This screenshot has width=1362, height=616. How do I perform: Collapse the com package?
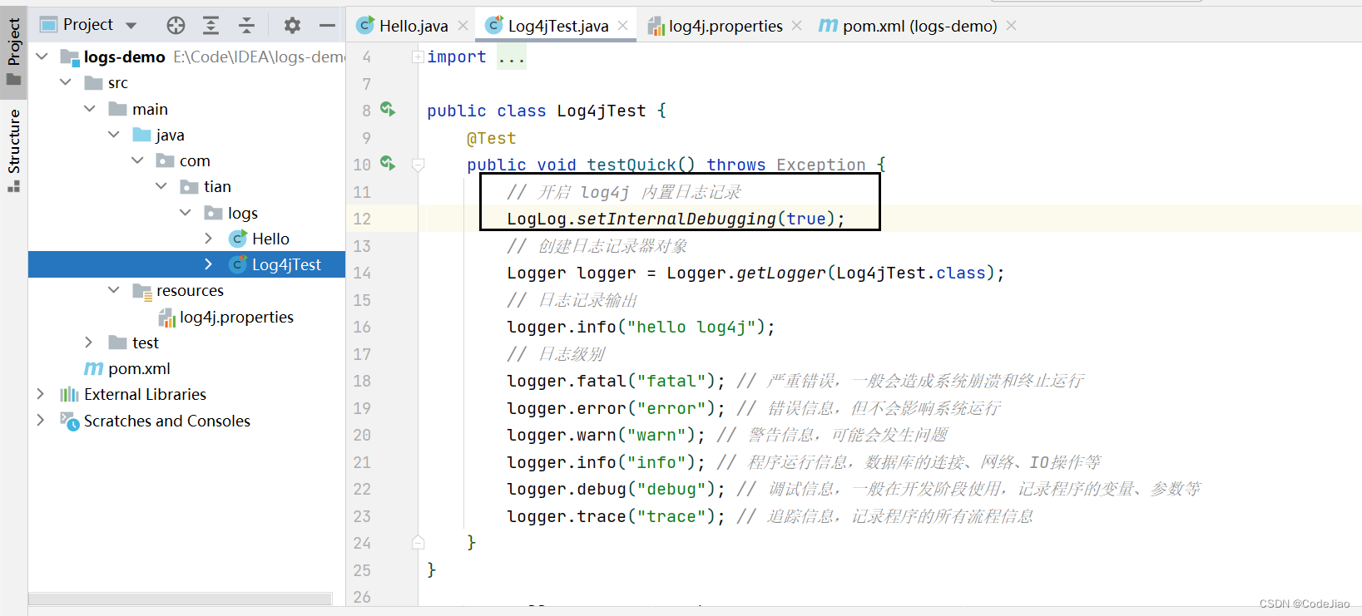137,160
